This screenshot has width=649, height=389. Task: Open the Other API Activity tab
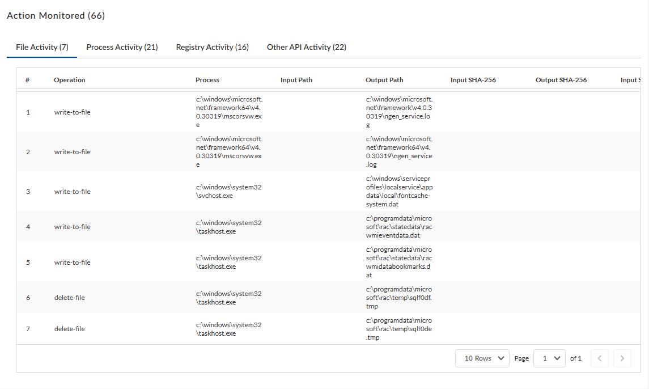pos(306,47)
